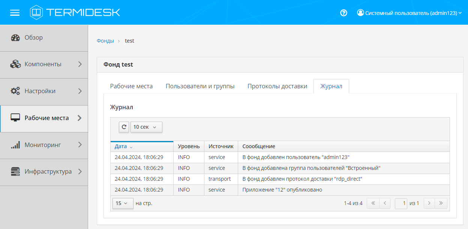Viewport: 468px width, 229px height.
Task: Open Обзор dashboard in sidebar
Action: 34,37
